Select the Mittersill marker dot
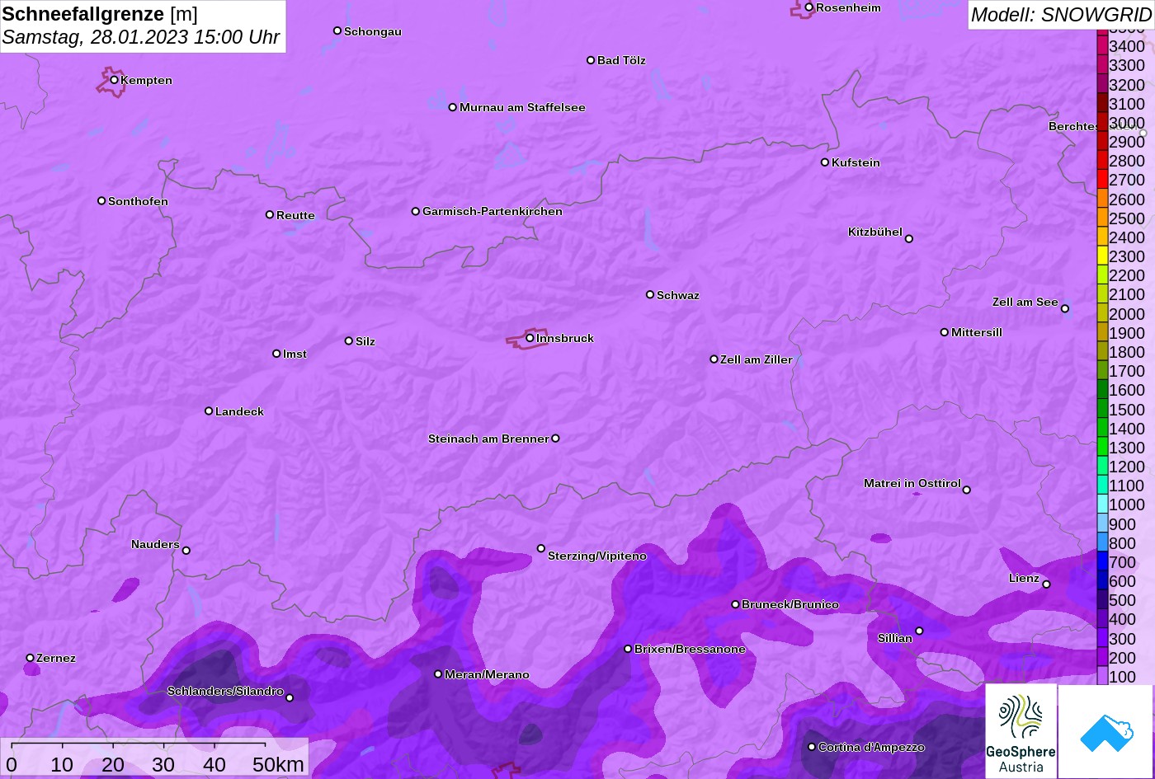 (x=945, y=332)
